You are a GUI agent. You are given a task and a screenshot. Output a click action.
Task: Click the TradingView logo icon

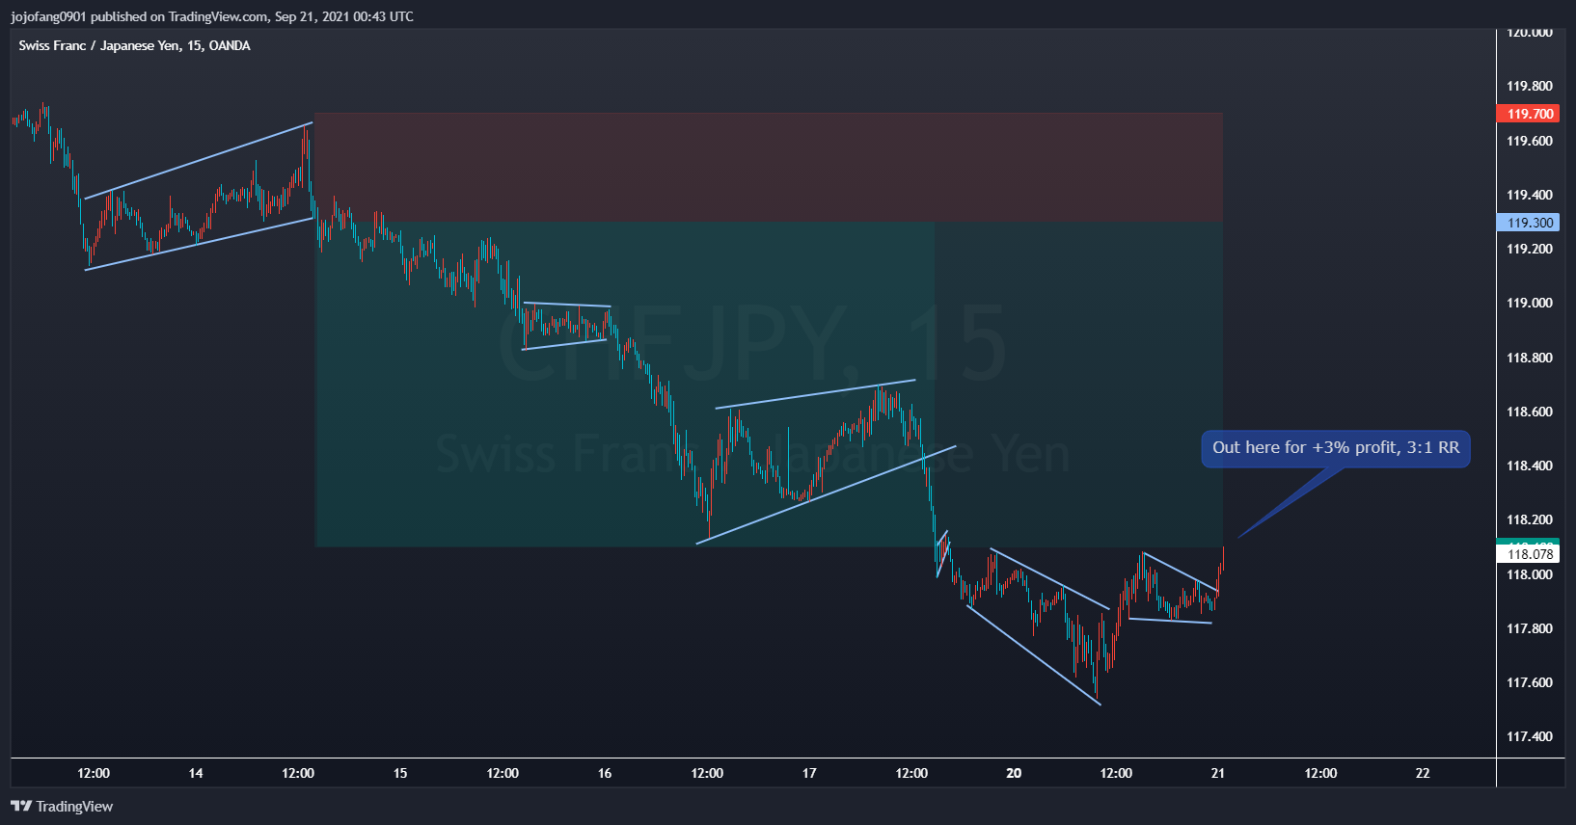pos(21,806)
